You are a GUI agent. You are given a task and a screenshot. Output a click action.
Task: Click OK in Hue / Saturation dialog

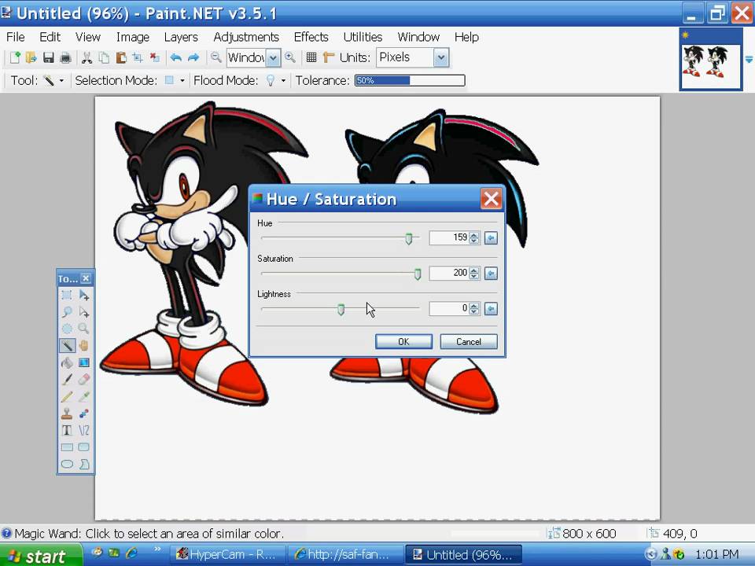point(403,342)
